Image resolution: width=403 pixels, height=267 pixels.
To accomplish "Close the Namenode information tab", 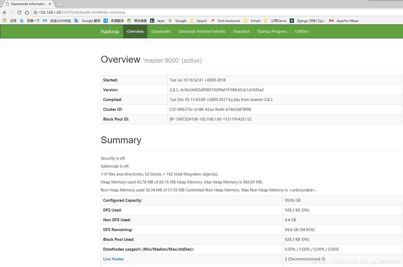I will pyautogui.click(x=50, y=4).
